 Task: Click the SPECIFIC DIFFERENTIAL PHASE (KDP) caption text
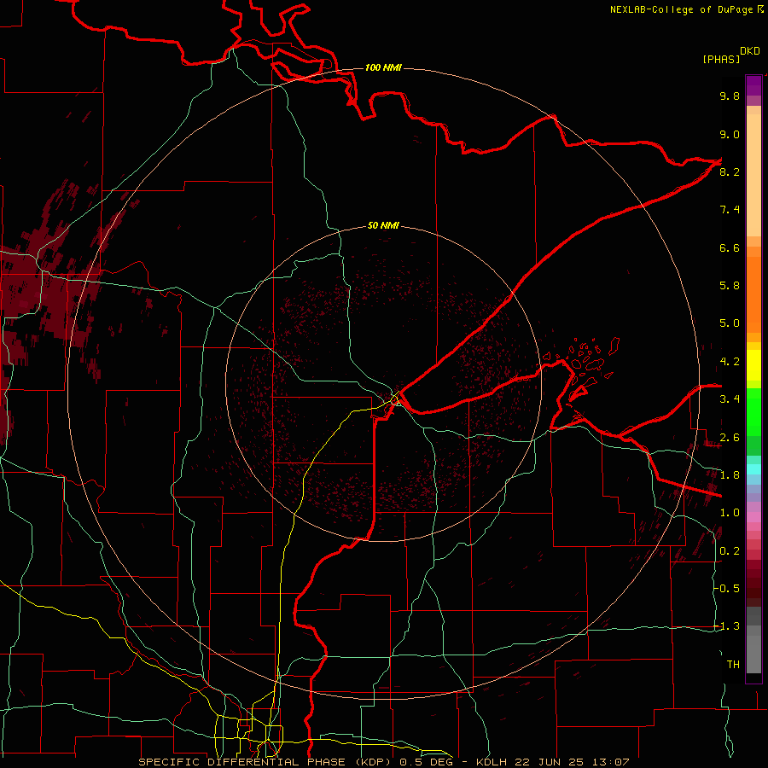pyautogui.click(x=266, y=762)
